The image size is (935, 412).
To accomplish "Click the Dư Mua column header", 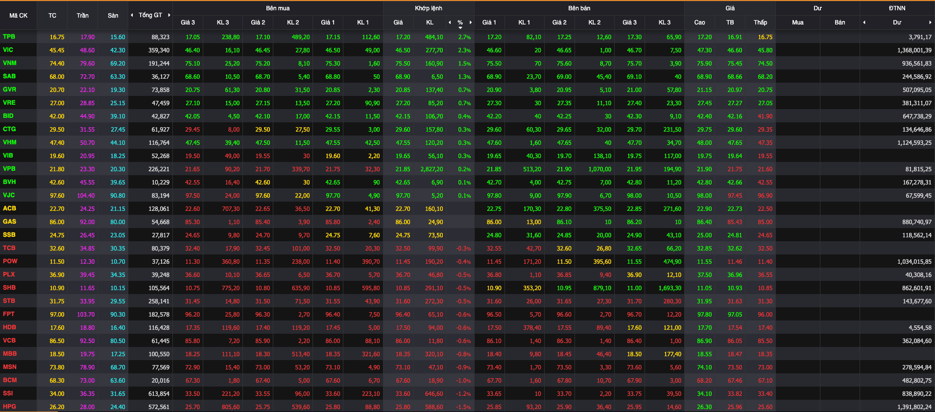I will pos(797,23).
